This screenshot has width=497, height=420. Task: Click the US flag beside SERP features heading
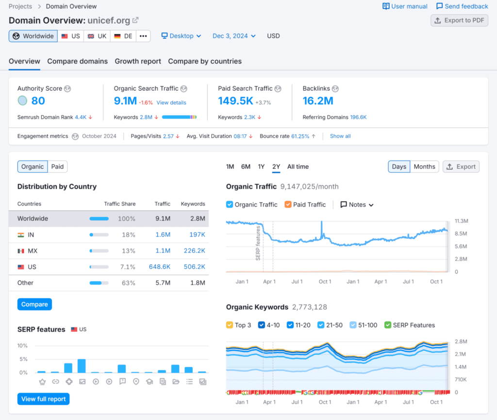pos(74,329)
